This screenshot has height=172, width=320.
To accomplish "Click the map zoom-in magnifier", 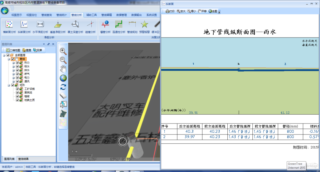I will (x=63, y=51).
